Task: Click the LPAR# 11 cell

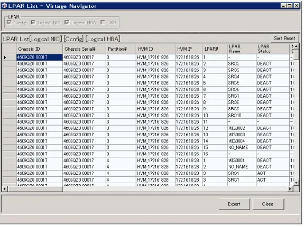Action: tap(215, 122)
